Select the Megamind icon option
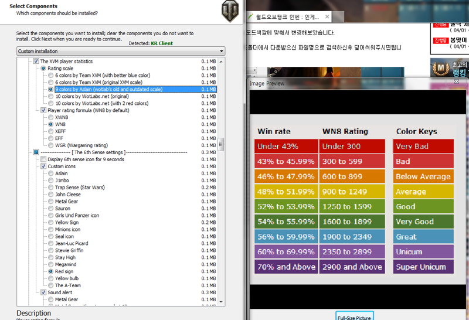The width and height of the screenshot is (469, 320). tap(51, 264)
